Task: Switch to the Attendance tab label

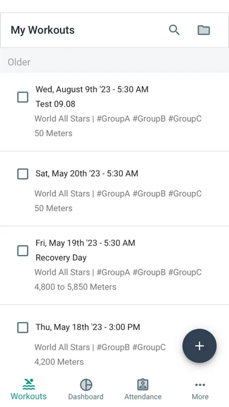Action: [143, 396]
